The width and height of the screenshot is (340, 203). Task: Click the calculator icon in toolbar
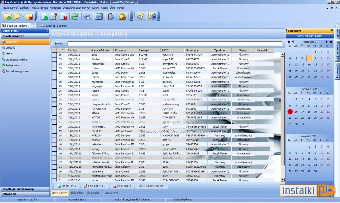tap(99, 17)
